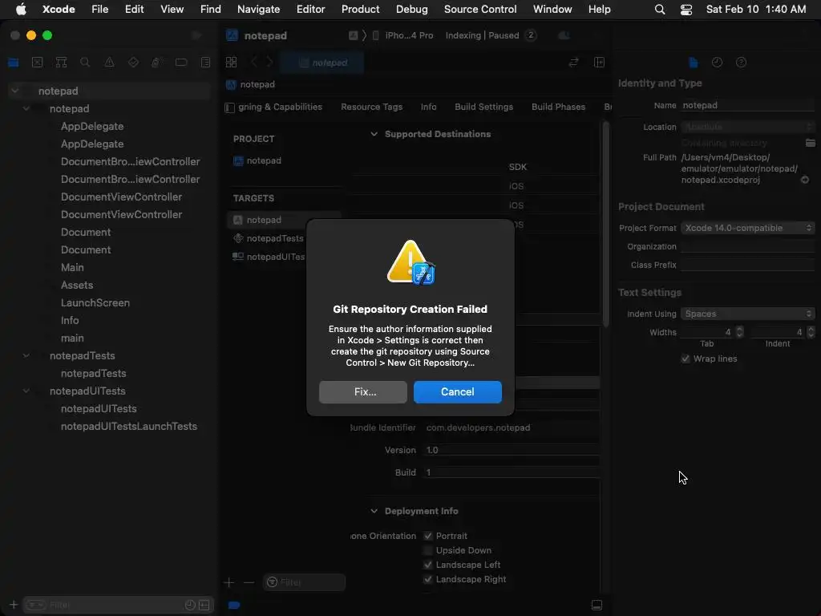Image resolution: width=821 pixels, height=616 pixels.
Task: Click the Fix... button in dialog
Action: pos(363,391)
